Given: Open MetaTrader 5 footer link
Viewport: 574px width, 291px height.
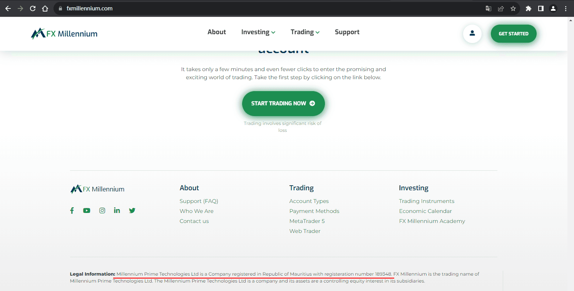Looking at the screenshot, I should [307, 221].
